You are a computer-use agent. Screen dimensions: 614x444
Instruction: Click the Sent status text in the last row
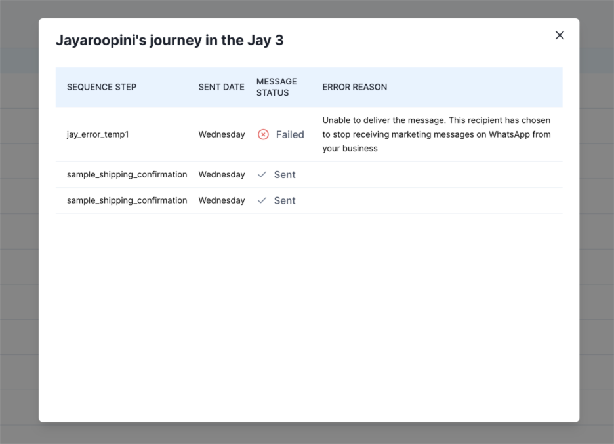tap(285, 200)
